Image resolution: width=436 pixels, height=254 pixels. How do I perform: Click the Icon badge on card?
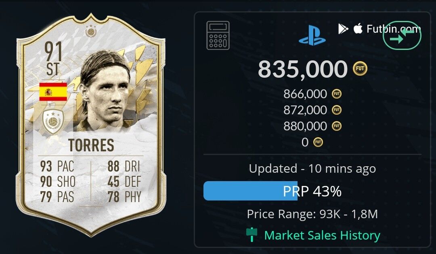[53, 122]
